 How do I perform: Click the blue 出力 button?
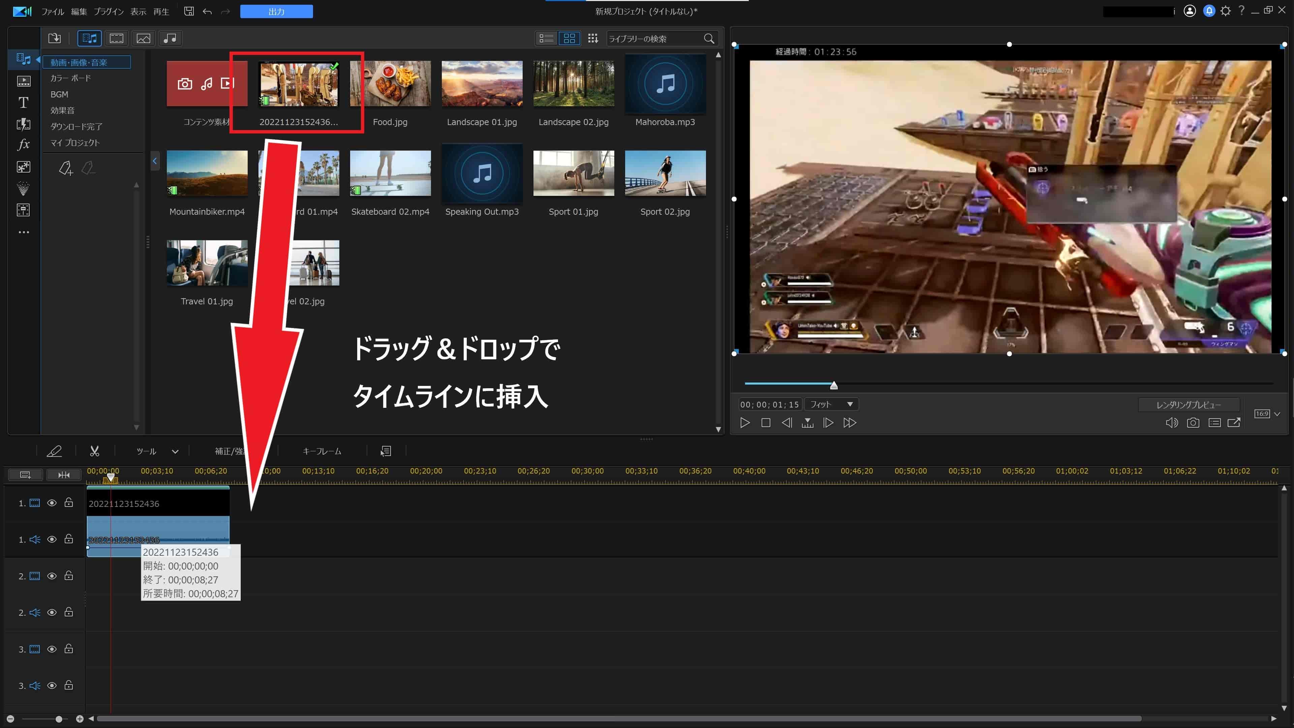(x=276, y=11)
